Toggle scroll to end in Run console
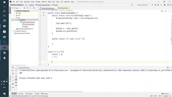Viewport: 172px width, 97px height. point(16,79)
